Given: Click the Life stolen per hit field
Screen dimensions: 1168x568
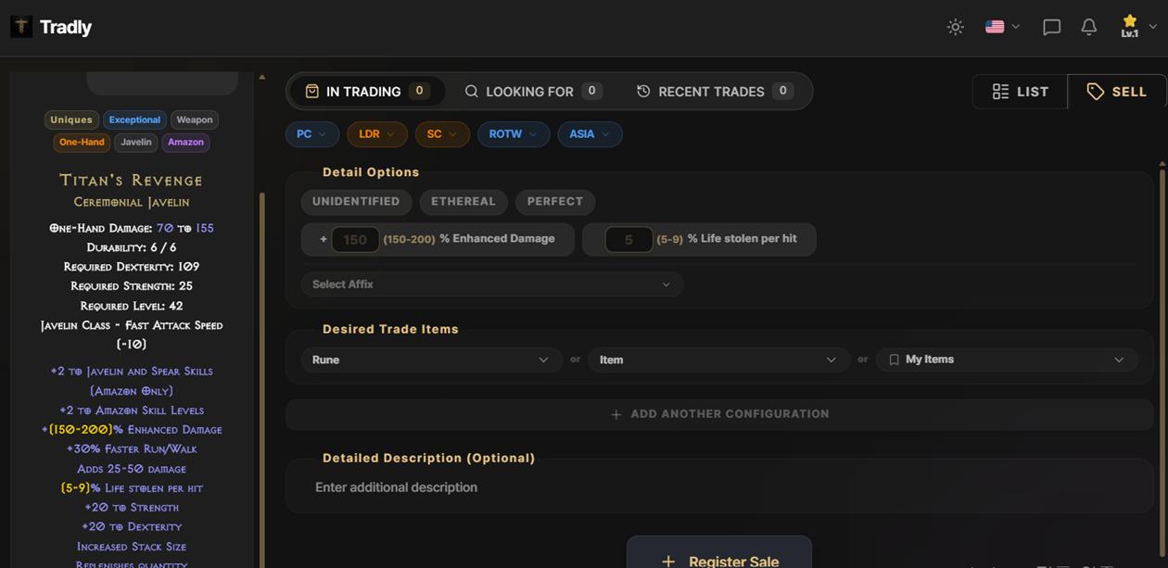Looking at the screenshot, I should [628, 239].
